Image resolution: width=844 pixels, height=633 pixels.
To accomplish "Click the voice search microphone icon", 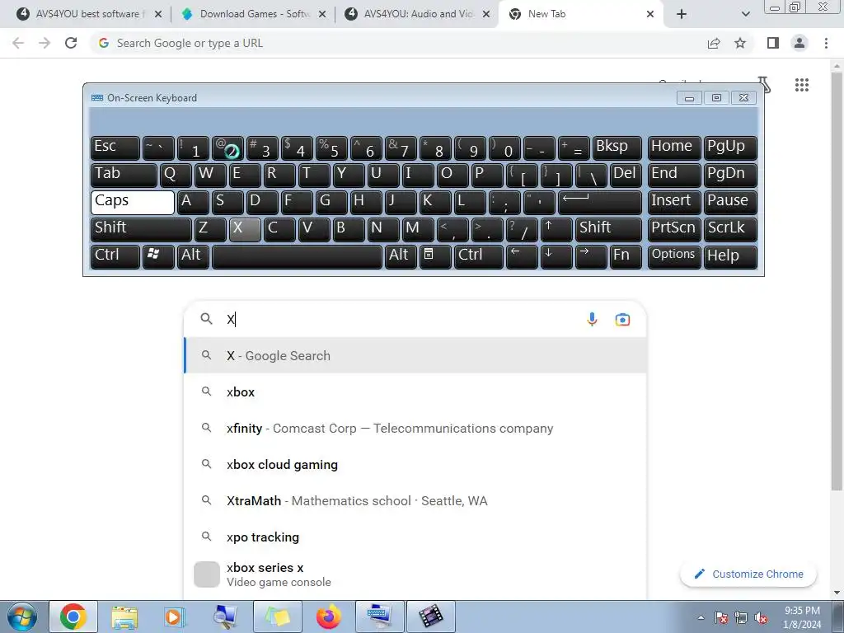I will 592,319.
